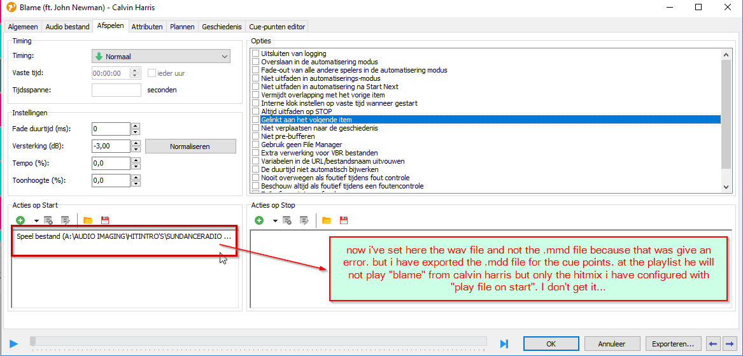Viewport: 743px width, 356px height.
Task: Open the Timing dropdown showing Normaal
Action: (161, 57)
